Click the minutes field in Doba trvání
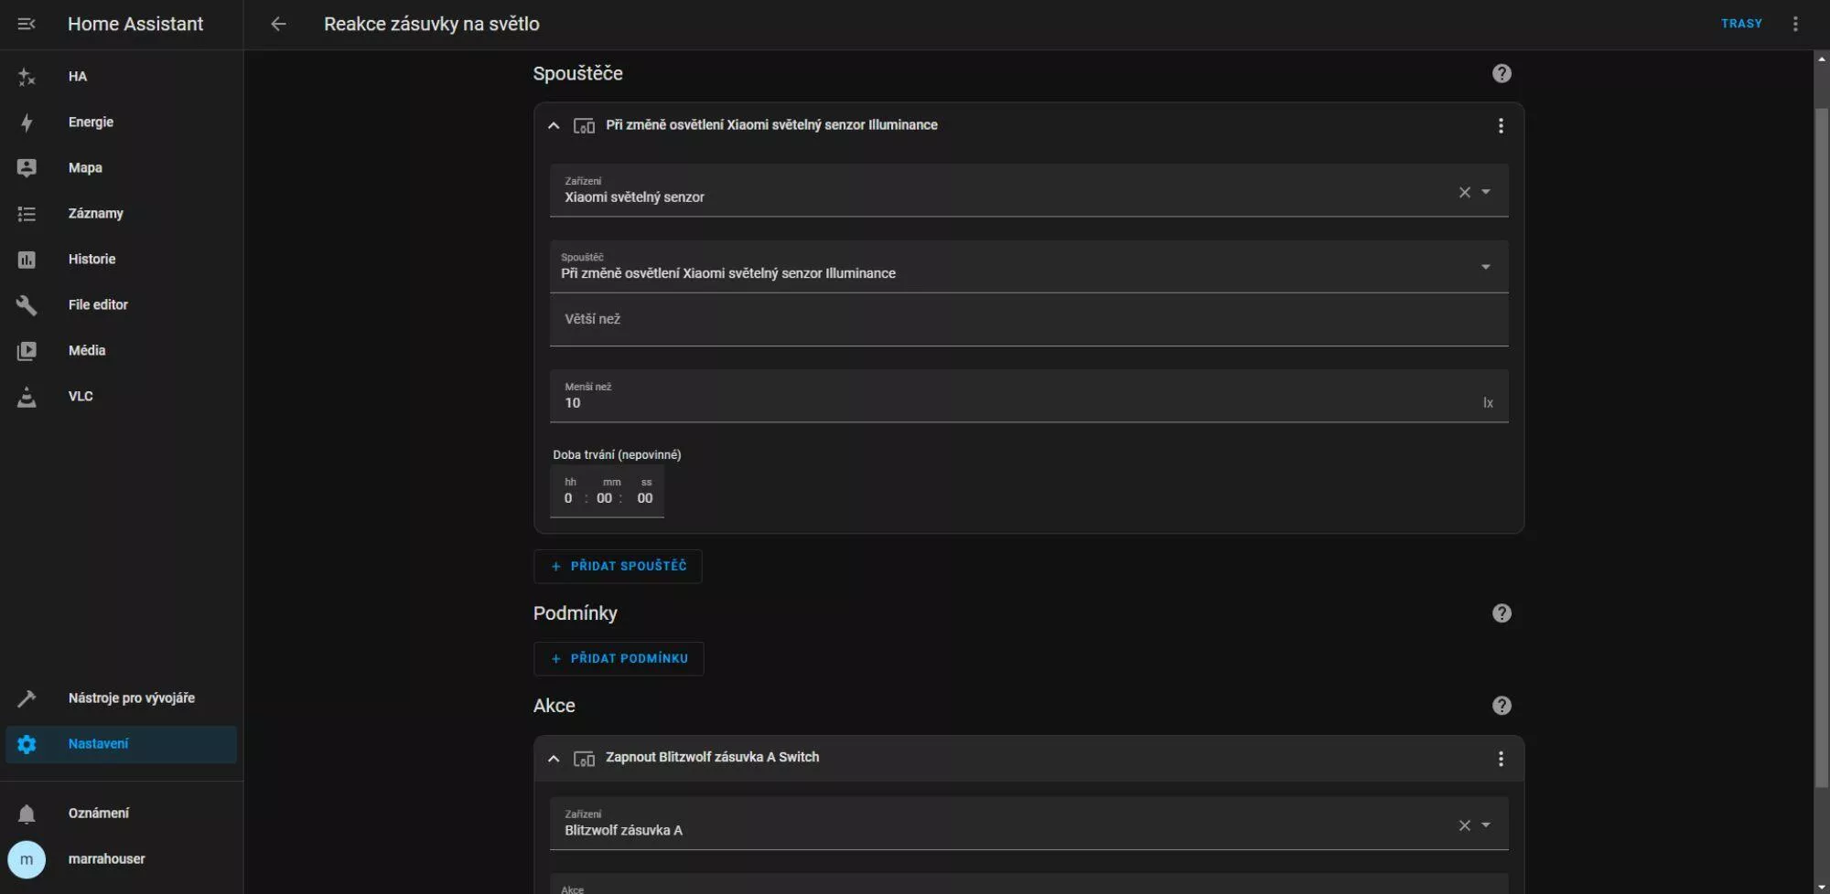Screen dimensions: 1830x894 (605, 499)
